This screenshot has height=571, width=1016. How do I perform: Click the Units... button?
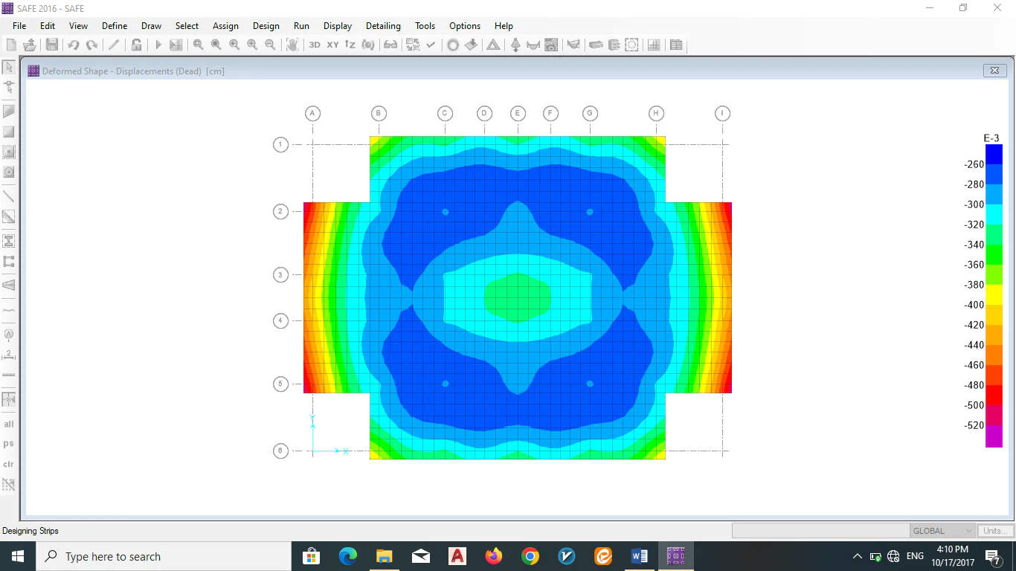pyautogui.click(x=996, y=531)
